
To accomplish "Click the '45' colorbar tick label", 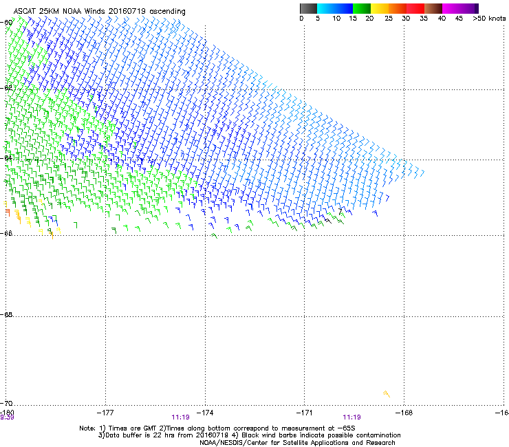I will (x=459, y=19).
